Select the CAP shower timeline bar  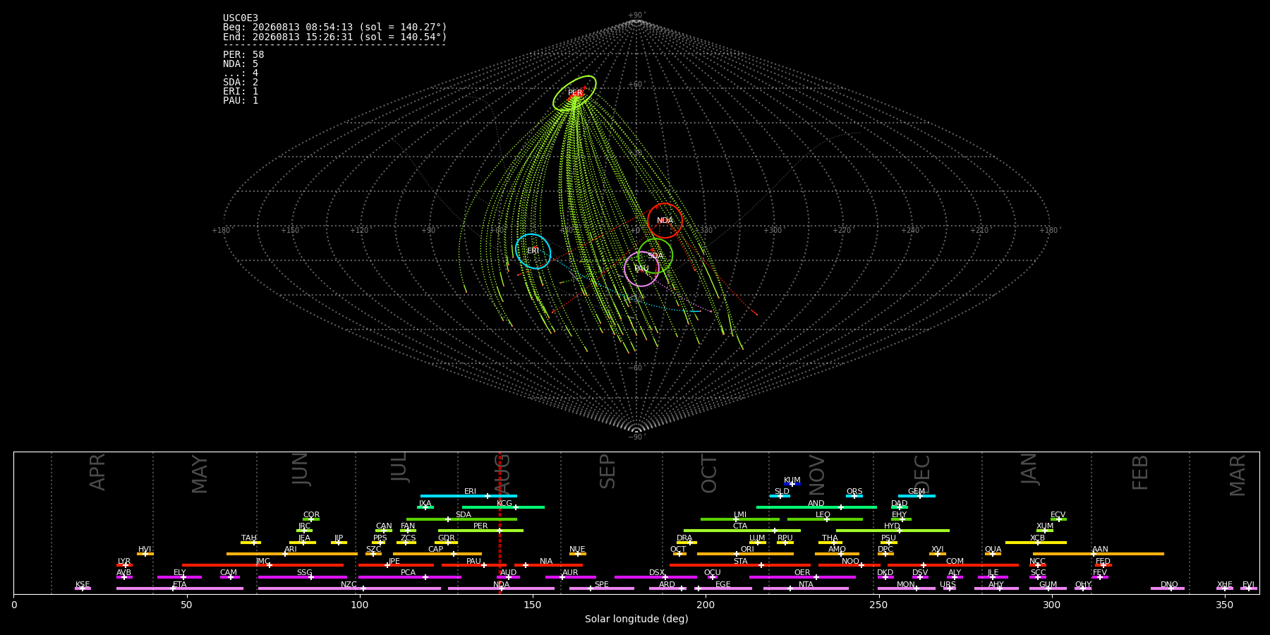click(x=437, y=554)
